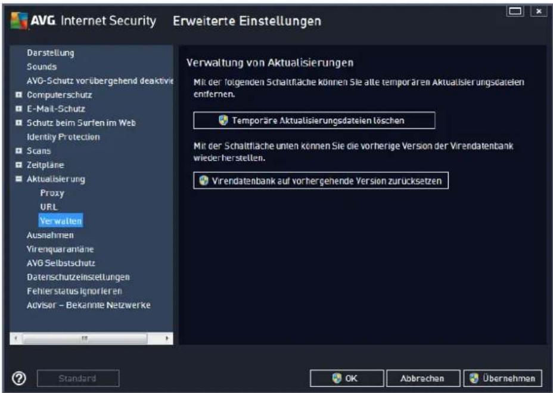The height and width of the screenshot is (393, 553).
Task: Click the shield icon on OK button
Action: tap(337, 378)
